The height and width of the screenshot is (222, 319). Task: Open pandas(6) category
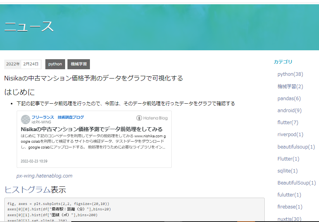coord(289,98)
